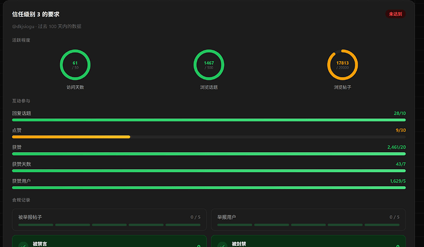Click the 被封禁 card label
424x247 pixels.
[x=239, y=244]
